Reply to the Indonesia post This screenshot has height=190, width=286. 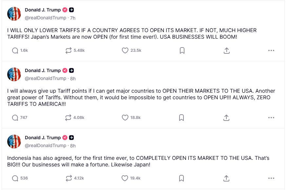[x=15, y=178]
